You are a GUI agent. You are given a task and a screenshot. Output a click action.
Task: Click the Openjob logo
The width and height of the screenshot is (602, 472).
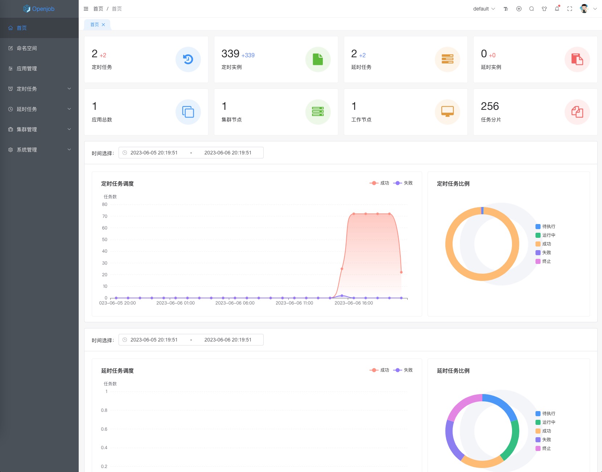(x=39, y=9)
